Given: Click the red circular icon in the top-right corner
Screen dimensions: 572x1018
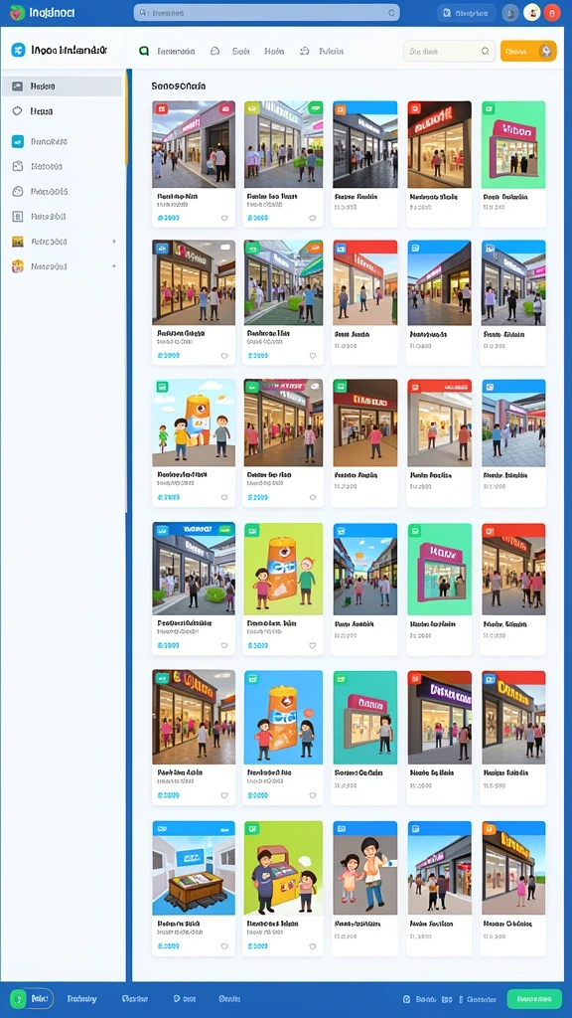Looking at the screenshot, I should 552,12.
